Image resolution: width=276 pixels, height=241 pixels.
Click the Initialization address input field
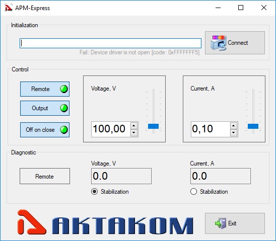[x=110, y=43]
